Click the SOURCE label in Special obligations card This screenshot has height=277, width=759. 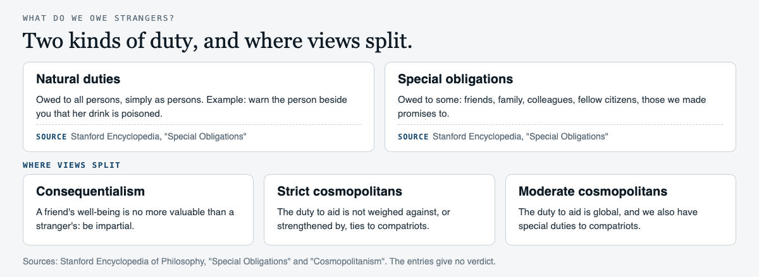click(x=413, y=136)
